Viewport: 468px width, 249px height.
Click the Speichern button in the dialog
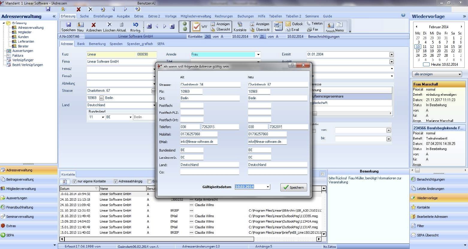pyautogui.click(x=294, y=187)
